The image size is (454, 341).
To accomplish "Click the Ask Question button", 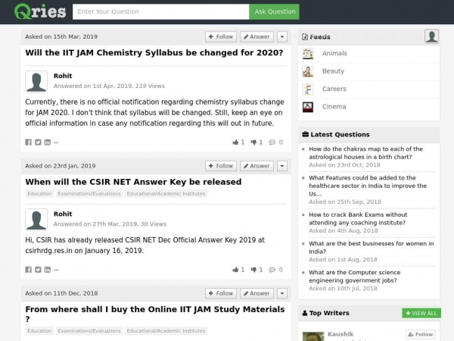I will [x=275, y=11].
